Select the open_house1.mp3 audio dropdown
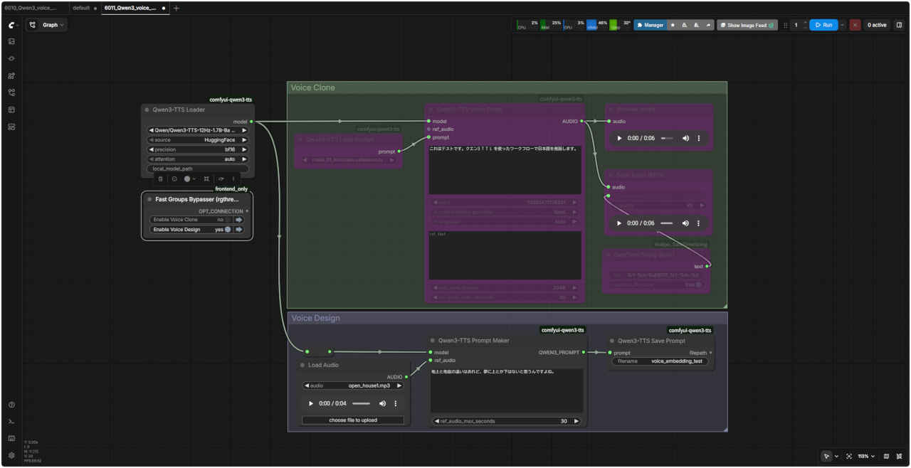911x468 pixels. pyautogui.click(x=353, y=385)
